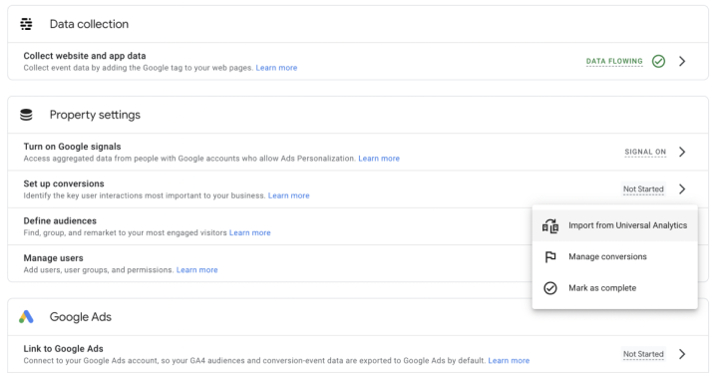Image resolution: width=717 pixels, height=373 pixels.
Task: Click the Google Ads logo icon
Action: [26, 317]
